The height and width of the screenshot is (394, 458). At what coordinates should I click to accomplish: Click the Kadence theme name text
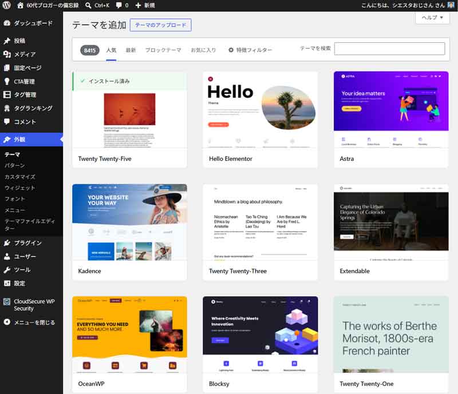tap(89, 271)
